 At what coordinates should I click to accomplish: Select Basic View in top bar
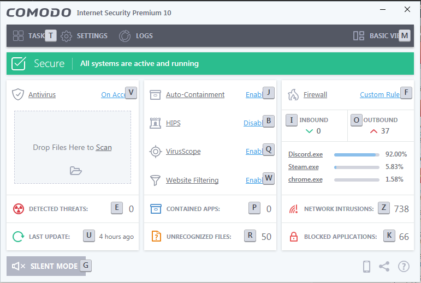coord(384,35)
